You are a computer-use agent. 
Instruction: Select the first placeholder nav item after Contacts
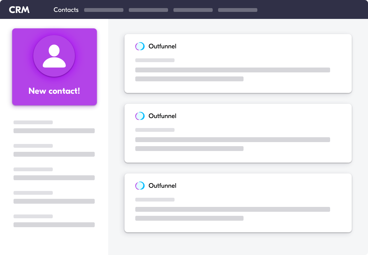coord(104,10)
